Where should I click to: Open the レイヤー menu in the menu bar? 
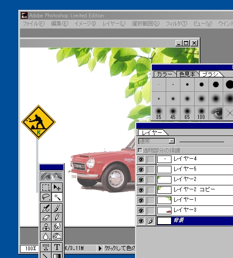click(114, 24)
